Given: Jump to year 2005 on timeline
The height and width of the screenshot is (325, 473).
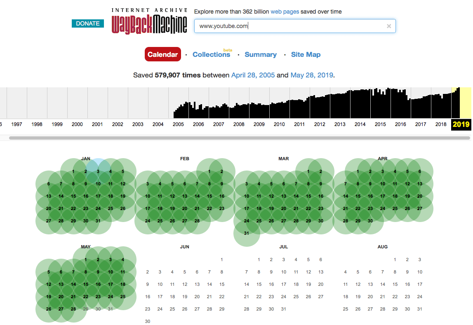Looking at the screenshot, I should pyautogui.click(x=178, y=124).
